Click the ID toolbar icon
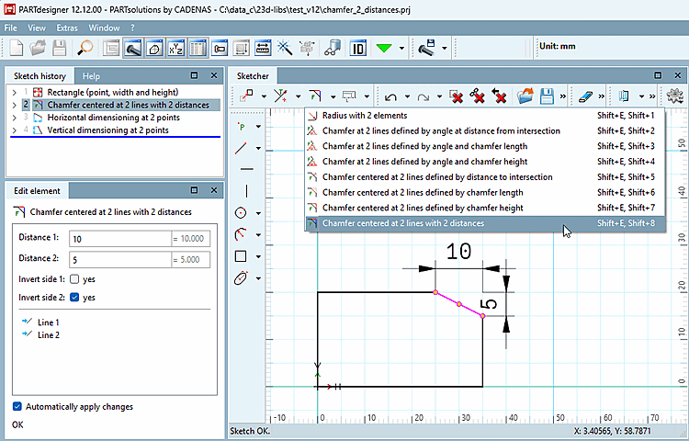The image size is (689, 441). 358,48
